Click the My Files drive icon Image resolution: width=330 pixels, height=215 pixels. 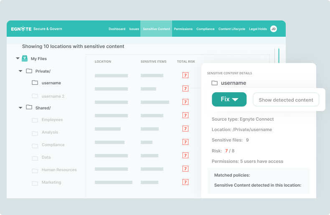pyautogui.click(x=25, y=59)
